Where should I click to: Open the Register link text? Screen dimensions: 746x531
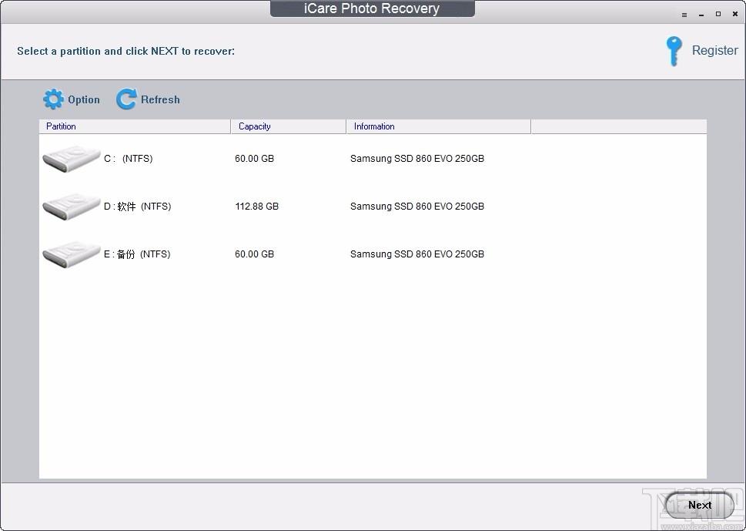point(714,51)
